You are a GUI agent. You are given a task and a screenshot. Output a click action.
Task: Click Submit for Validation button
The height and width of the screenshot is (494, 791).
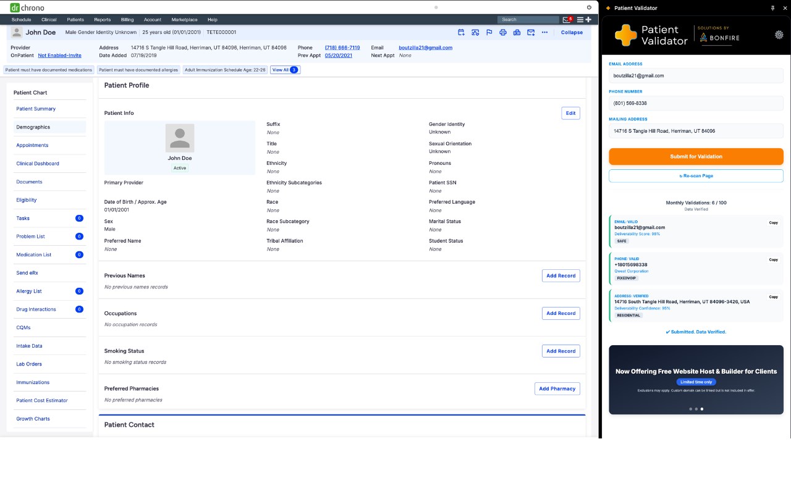click(696, 156)
